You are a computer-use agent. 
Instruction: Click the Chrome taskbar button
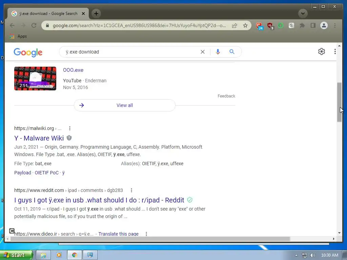point(75,255)
